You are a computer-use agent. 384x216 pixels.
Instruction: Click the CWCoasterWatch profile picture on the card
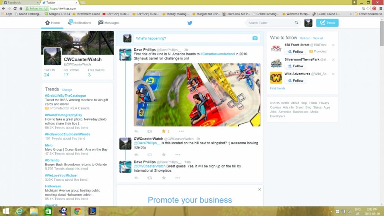pos(53,56)
